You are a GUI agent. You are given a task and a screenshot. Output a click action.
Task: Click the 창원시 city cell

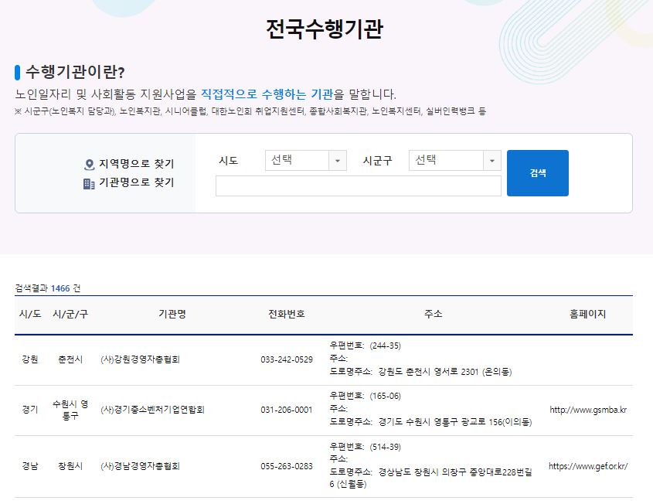tap(70, 466)
